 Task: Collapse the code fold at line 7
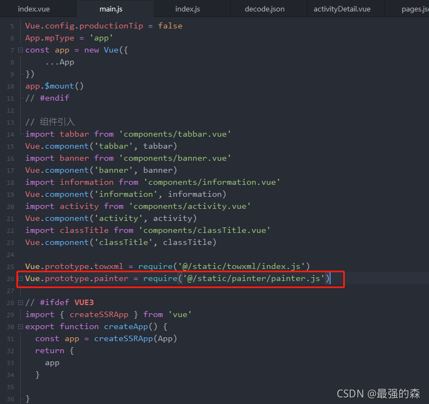coord(20,50)
